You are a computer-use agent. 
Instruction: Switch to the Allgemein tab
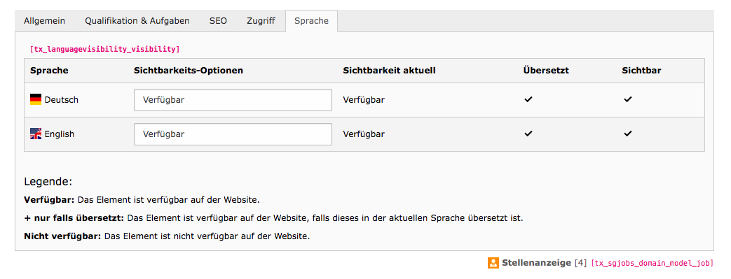click(x=44, y=21)
